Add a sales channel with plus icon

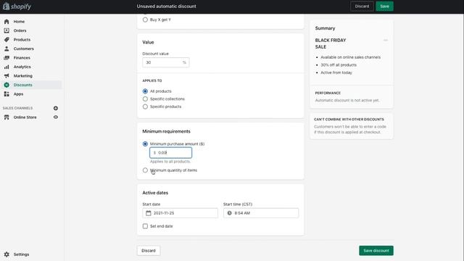click(x=56, y=108)
